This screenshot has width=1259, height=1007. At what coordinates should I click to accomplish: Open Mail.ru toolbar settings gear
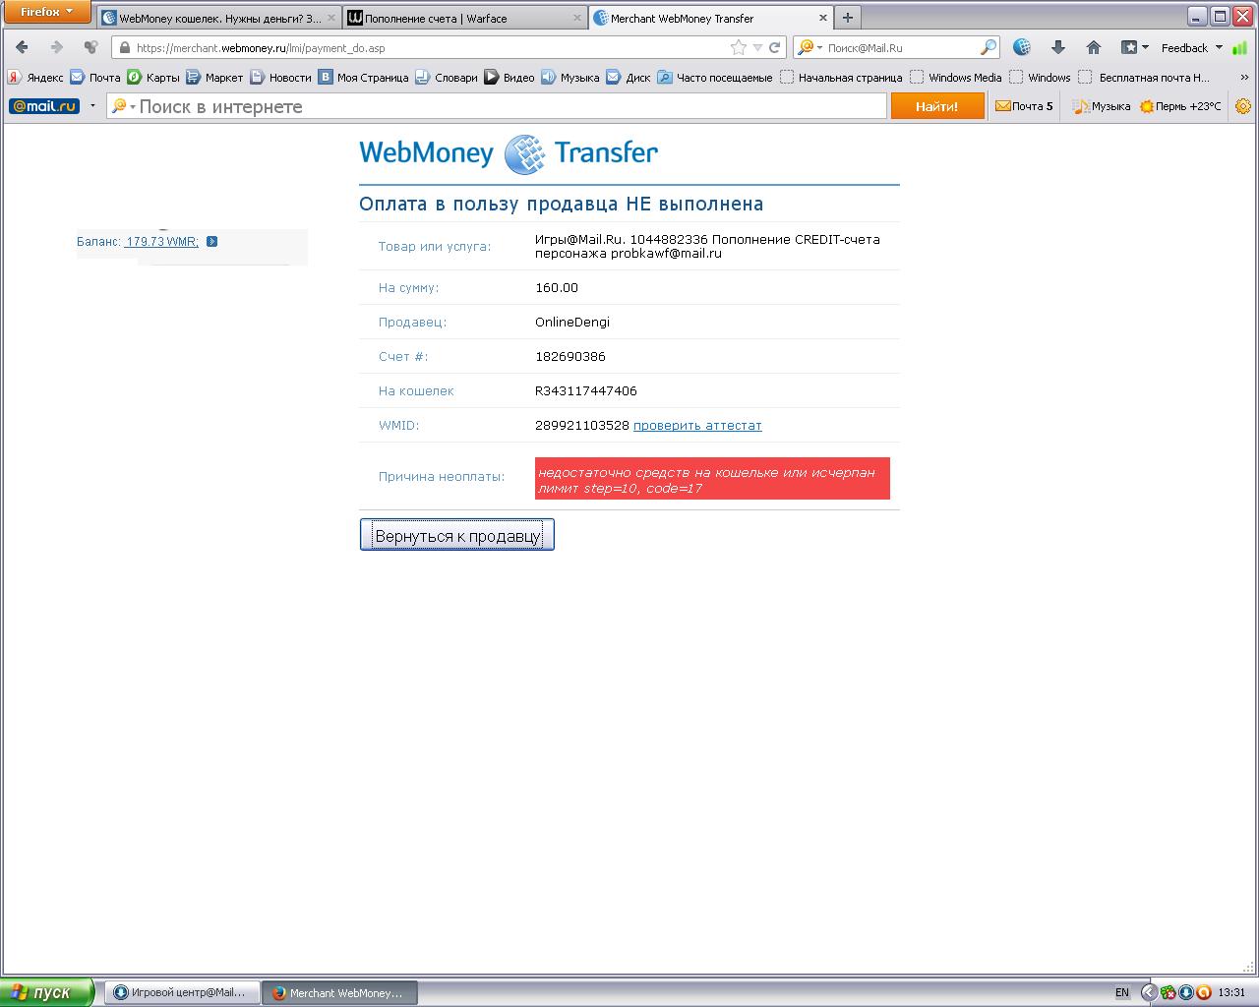[1243, 106]
